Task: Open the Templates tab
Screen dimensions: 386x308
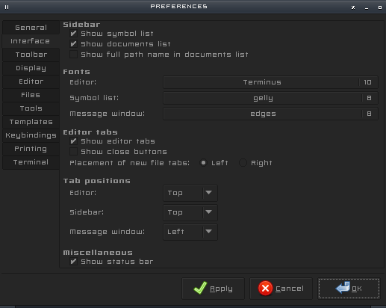Action: click(x=31, y=122)
